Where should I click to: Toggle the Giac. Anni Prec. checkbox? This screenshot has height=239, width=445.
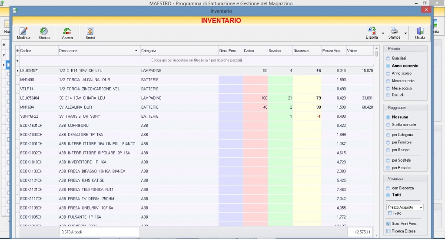point(388,224)
